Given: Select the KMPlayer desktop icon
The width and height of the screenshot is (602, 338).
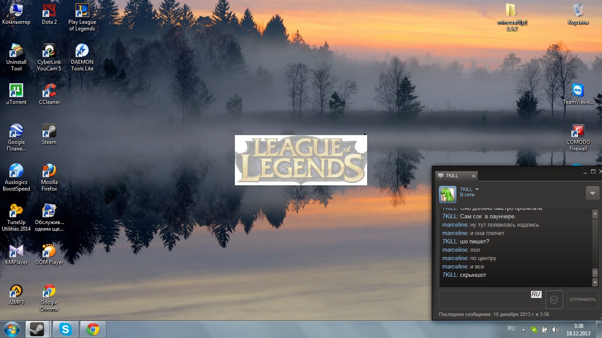Looking at the screenshot, I should [x=16, y=254].
